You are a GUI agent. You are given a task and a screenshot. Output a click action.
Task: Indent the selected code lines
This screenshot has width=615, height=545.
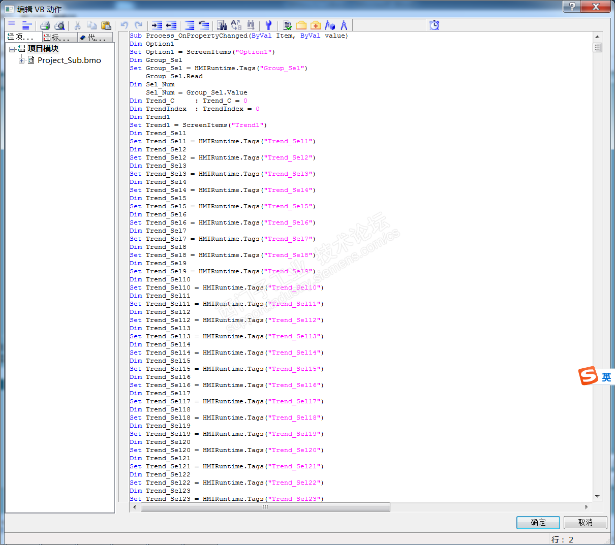coord(157,25)
